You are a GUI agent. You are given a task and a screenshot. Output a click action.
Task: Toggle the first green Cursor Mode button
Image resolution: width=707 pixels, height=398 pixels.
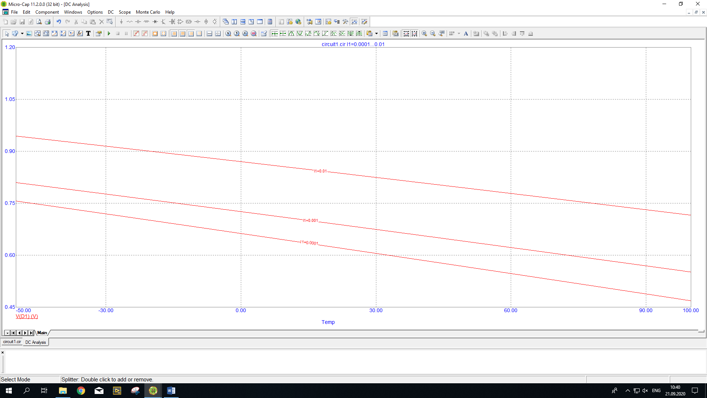(274, 34)
